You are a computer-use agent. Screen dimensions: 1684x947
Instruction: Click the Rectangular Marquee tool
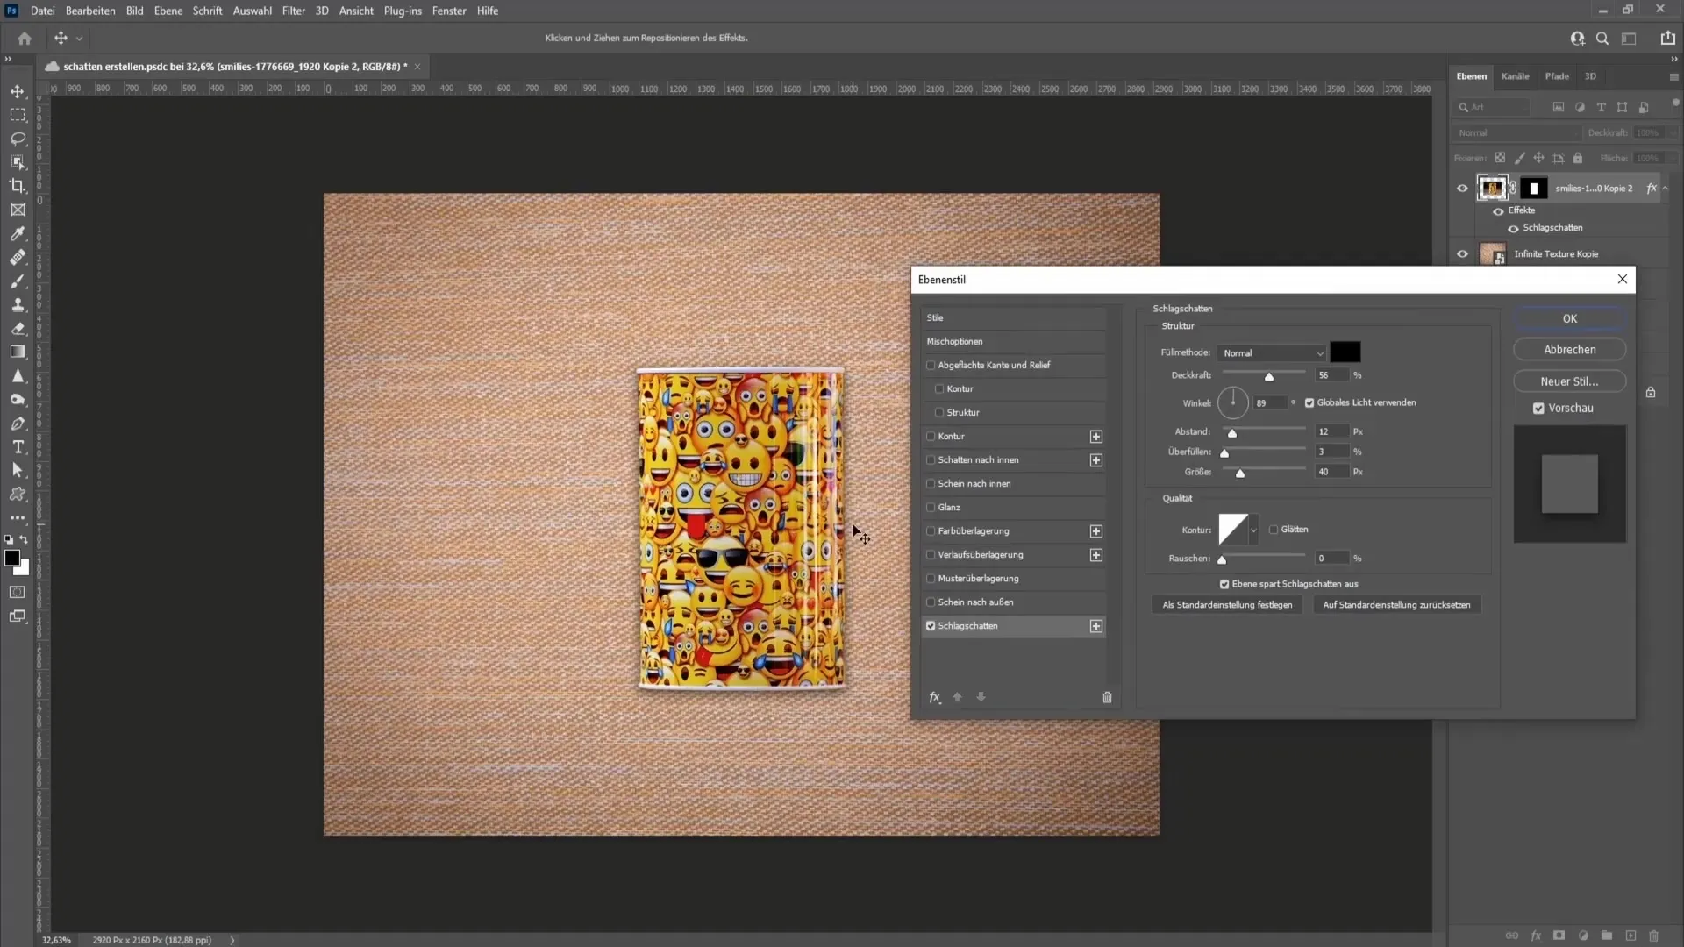click(16, 113)
